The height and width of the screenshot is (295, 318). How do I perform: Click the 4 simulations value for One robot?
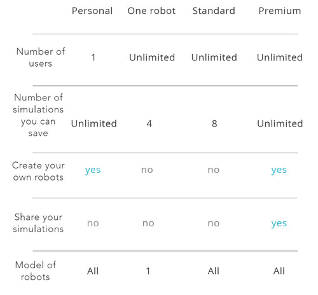[x=149, y=123]
